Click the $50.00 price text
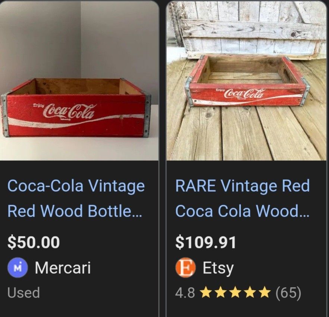 tap(33, 242)
